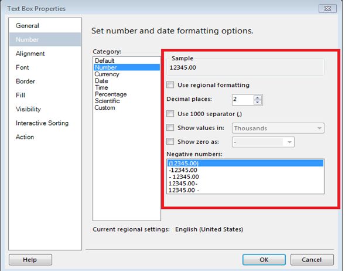Increase decimal places with up arrow

pos(257,97)
